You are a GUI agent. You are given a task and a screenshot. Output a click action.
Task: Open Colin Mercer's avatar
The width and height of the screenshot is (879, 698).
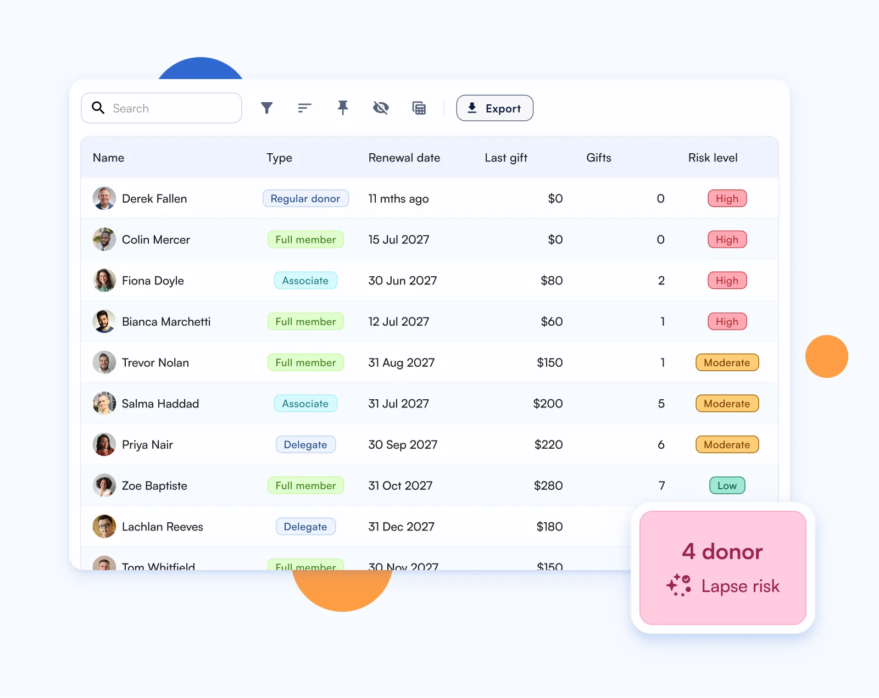point(104,239)
